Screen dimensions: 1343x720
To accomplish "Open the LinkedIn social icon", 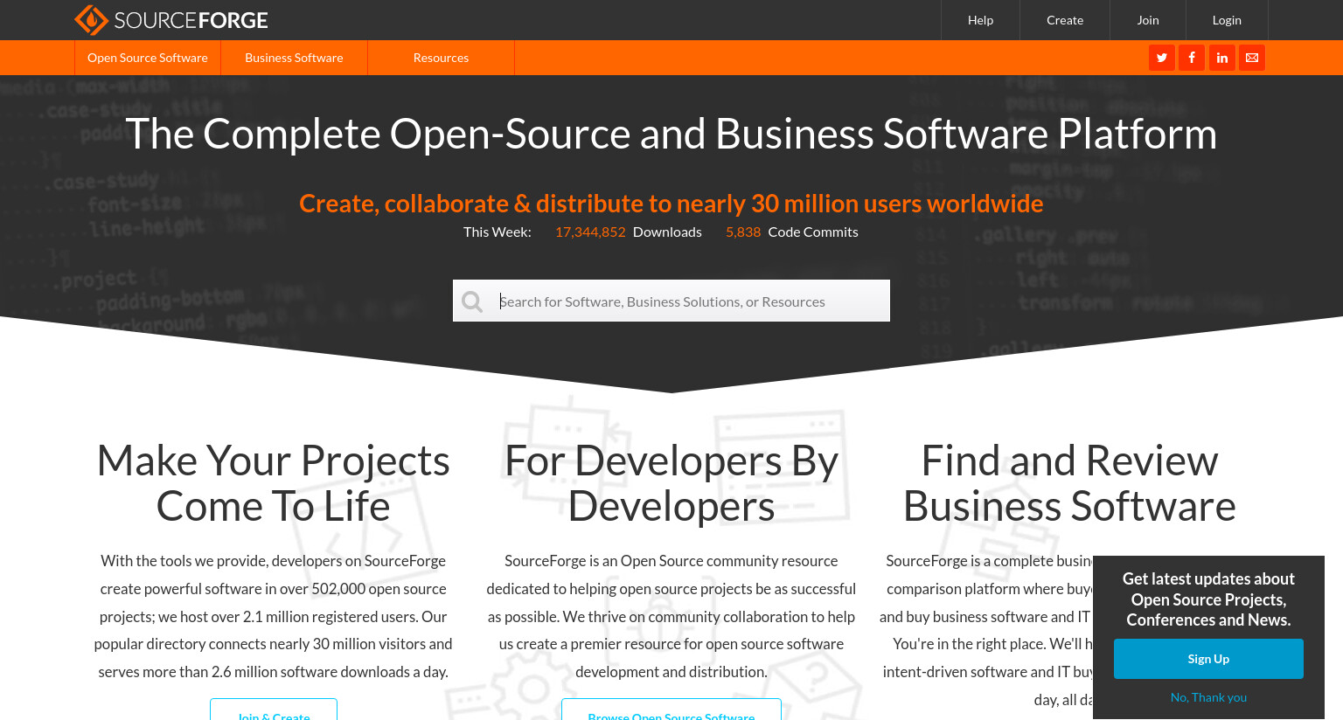I will 1221,58.
